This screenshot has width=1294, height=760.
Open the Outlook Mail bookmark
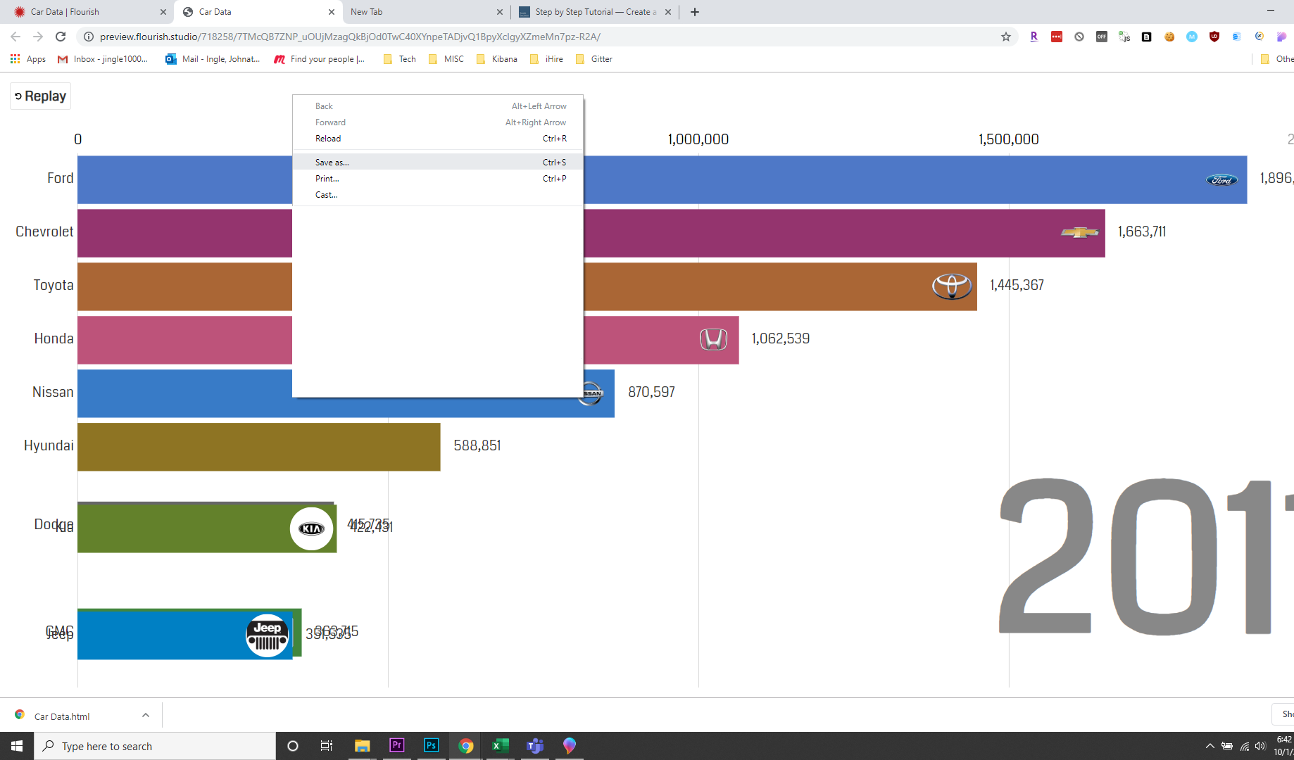coord(213,59)
